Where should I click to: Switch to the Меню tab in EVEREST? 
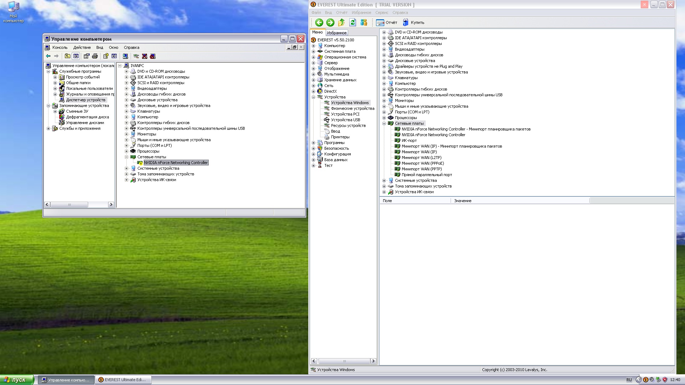pyautogui.click(x=318, y=32)
